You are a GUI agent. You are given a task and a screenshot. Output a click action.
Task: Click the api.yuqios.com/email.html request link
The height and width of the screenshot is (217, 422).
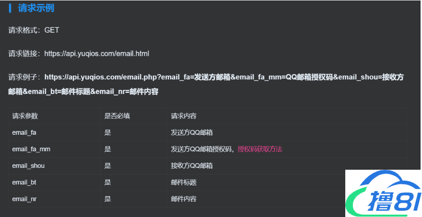pyautogui.click(x=97, y=53)
